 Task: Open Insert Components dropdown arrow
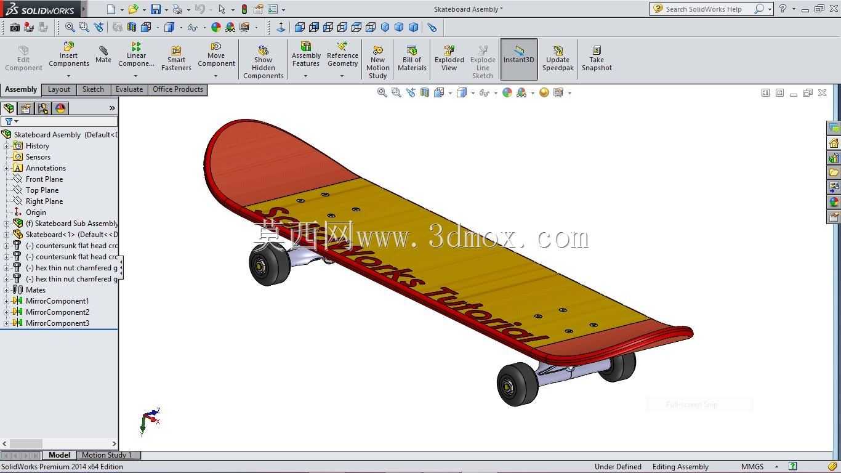click(x=69, y=76)
